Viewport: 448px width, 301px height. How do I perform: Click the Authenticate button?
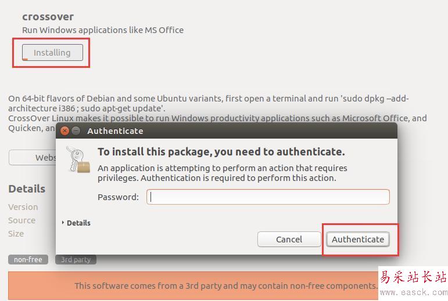[x=357, y=239]
